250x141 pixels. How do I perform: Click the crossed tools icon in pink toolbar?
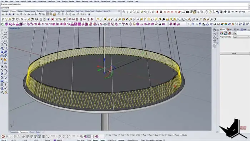[x=156, y=24]
